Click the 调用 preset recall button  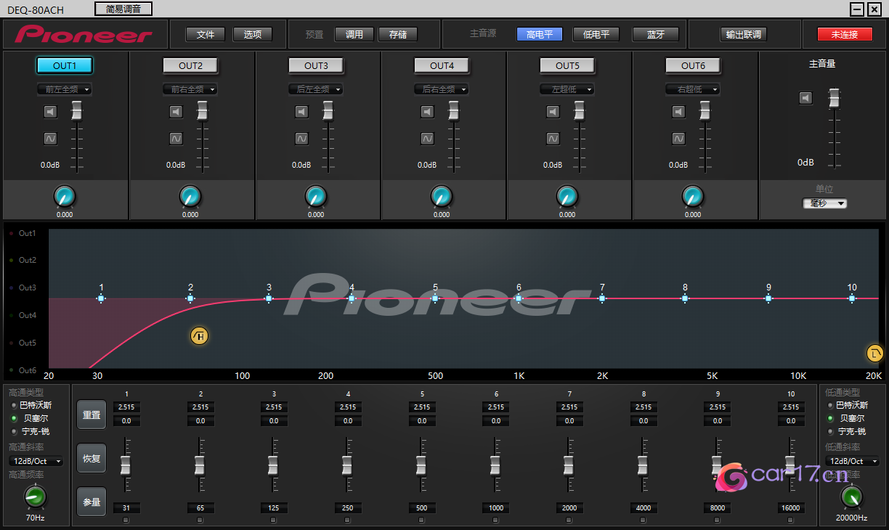(354, 34)
